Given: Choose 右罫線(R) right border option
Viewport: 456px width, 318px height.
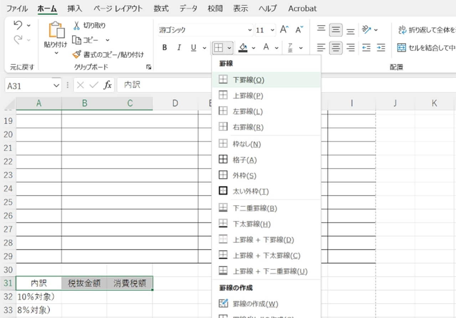Looking at the screenshot, I should pos(266,127).
